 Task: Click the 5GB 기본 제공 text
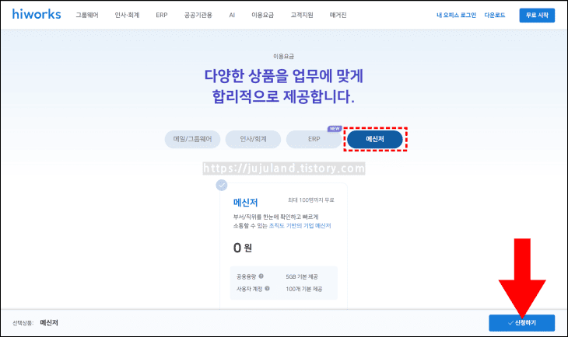point(301,276)
